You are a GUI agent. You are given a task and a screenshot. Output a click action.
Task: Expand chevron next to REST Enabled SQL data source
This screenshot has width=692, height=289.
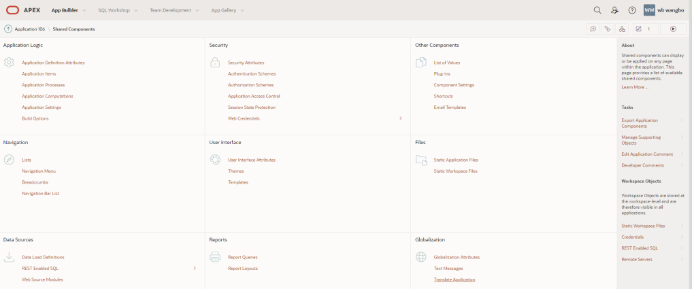(x=195, y=269)
